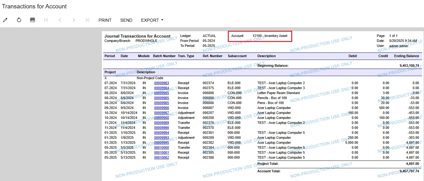Click the SEND button
The image size is (424, 181).
(126, 20)
